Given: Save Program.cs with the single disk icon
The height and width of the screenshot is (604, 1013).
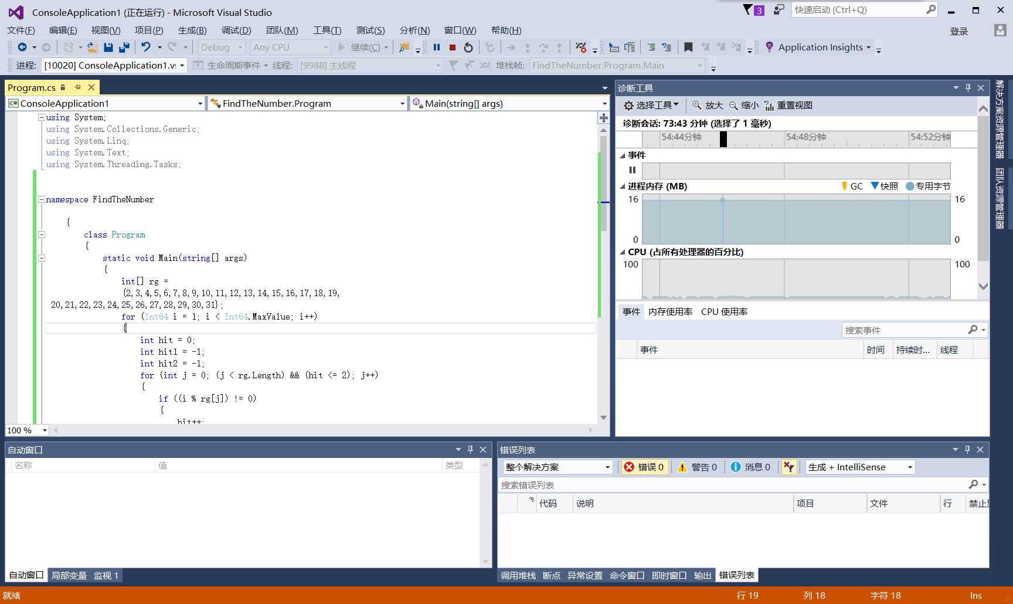Looking at the screenshot, I should click(108, 47).
